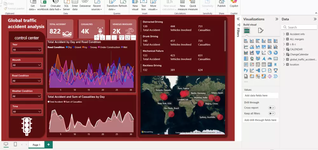Click the 'Add drill-through fields here' well
Image resolution: width=318 pixels, height=150 pixels.
point(260,120)
